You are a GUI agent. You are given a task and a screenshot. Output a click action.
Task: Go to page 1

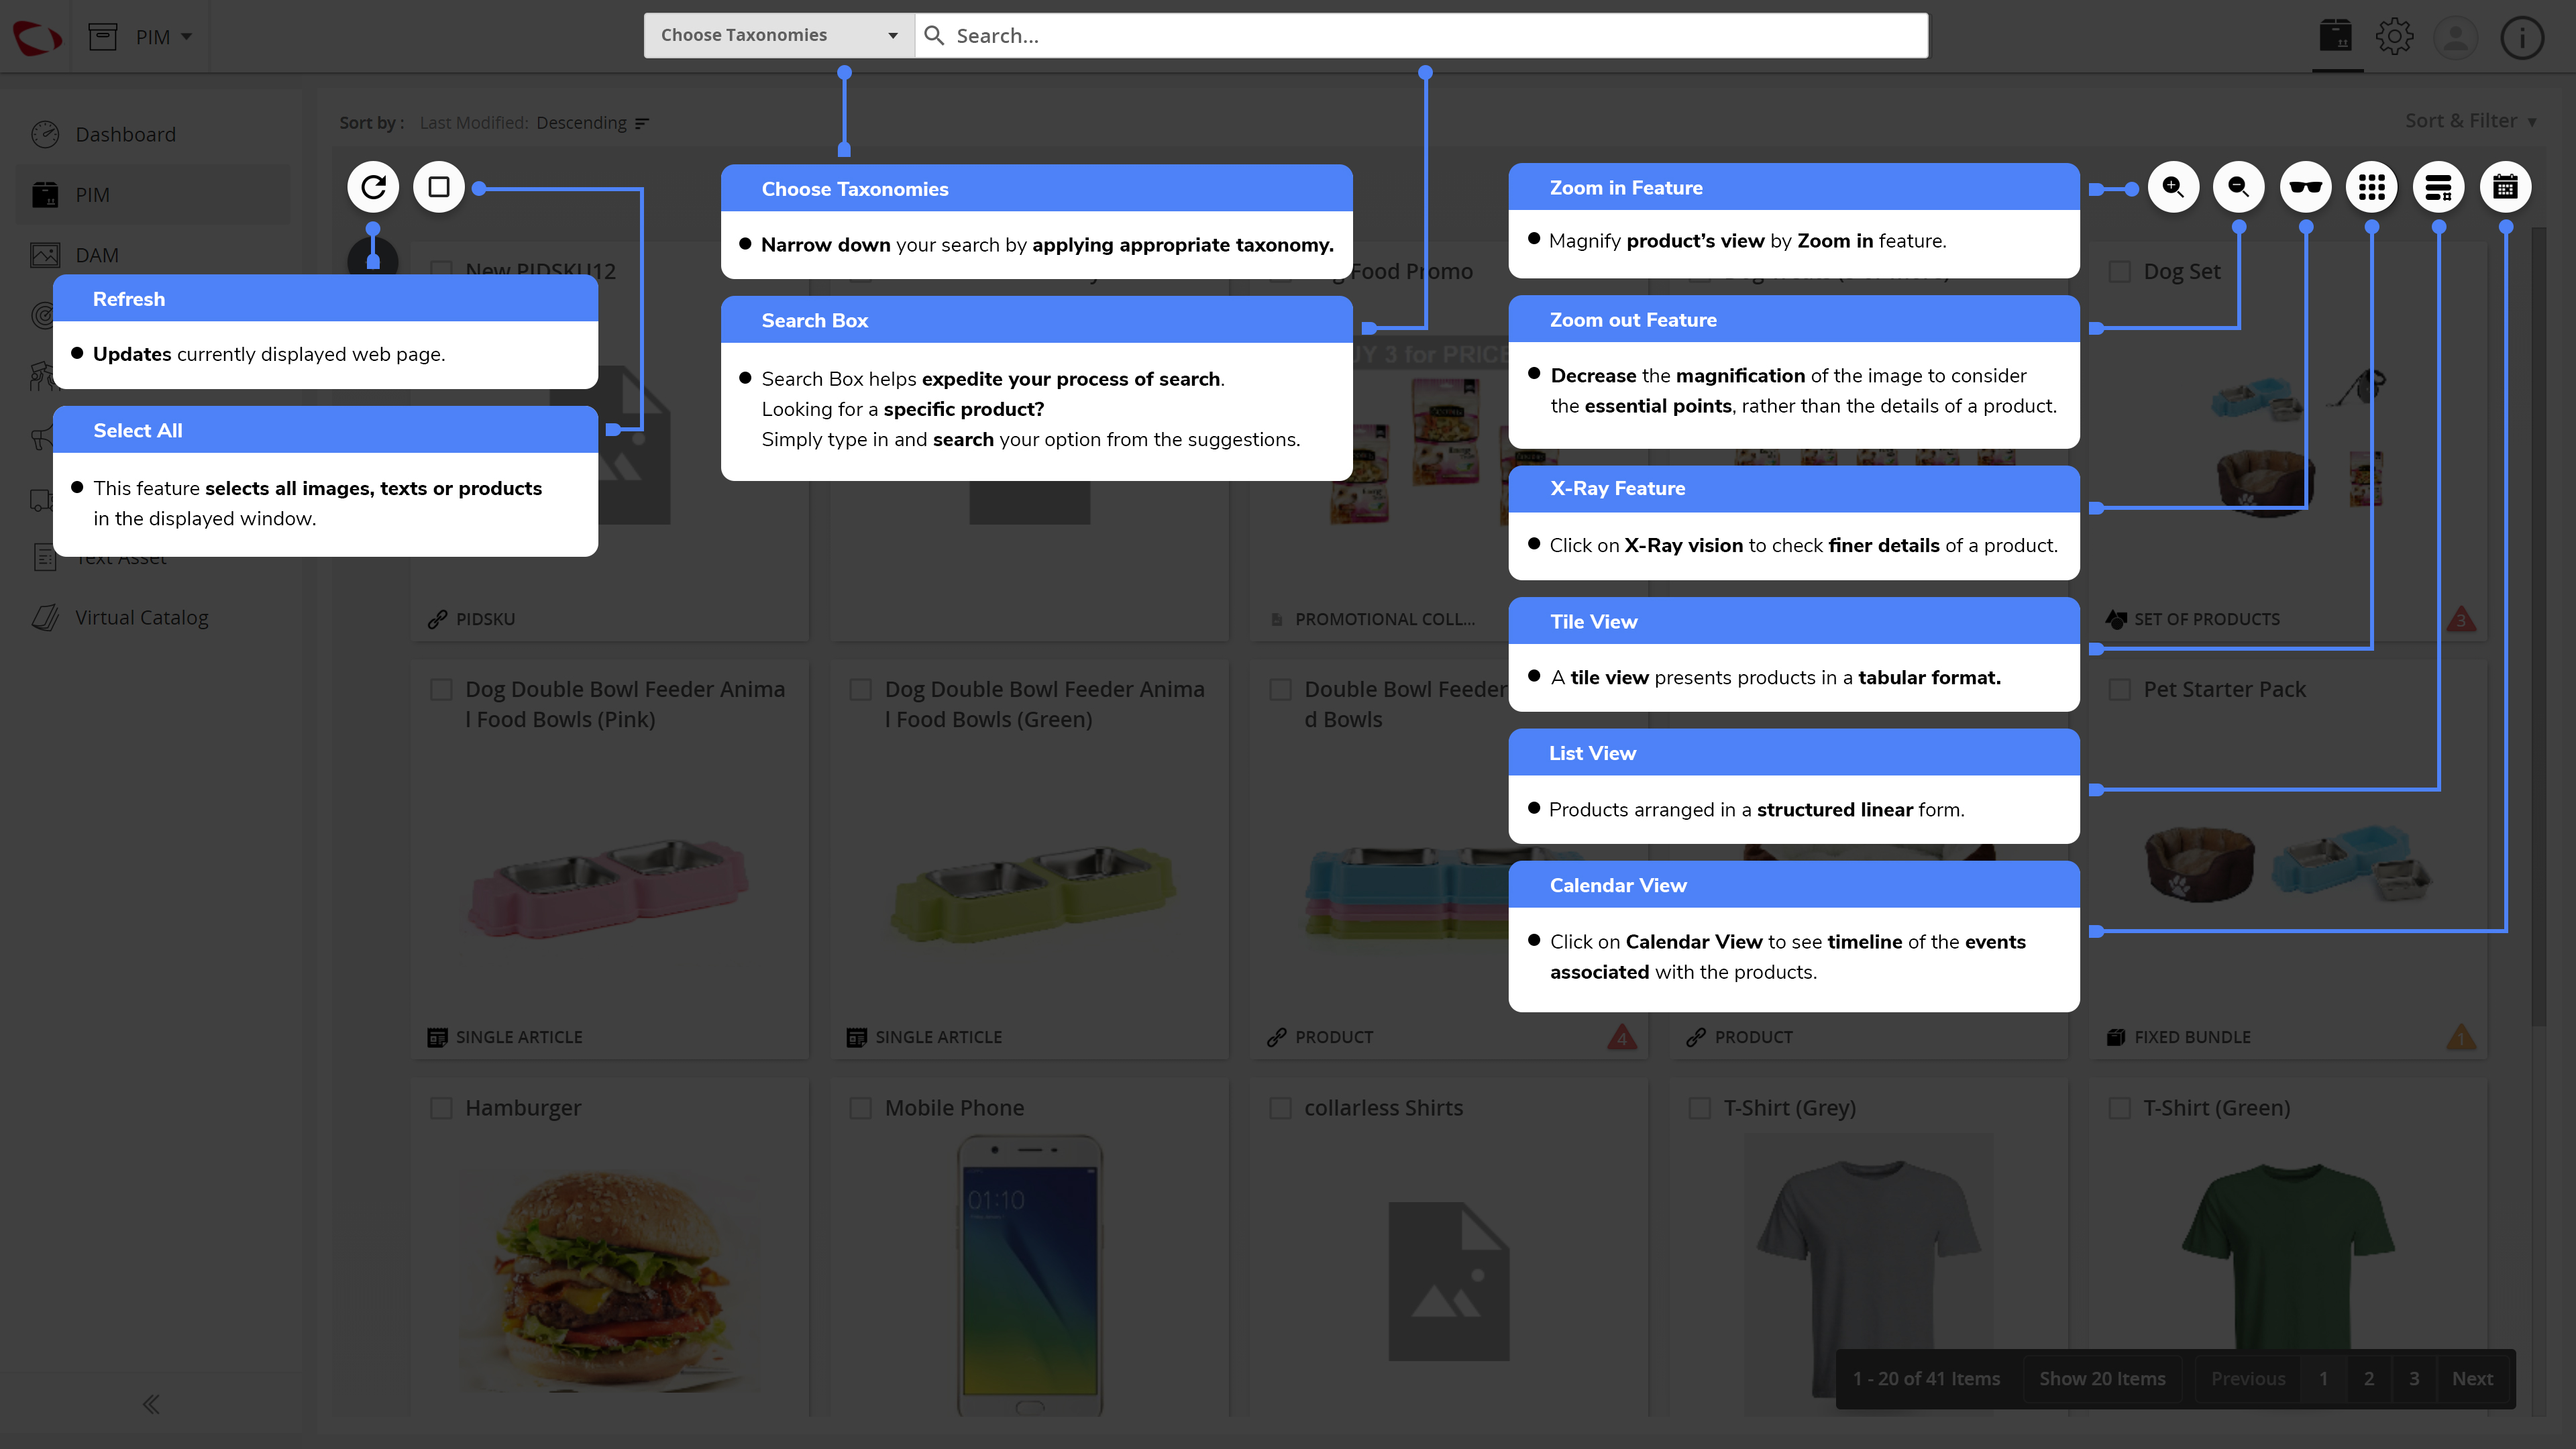[2323, 1378]
